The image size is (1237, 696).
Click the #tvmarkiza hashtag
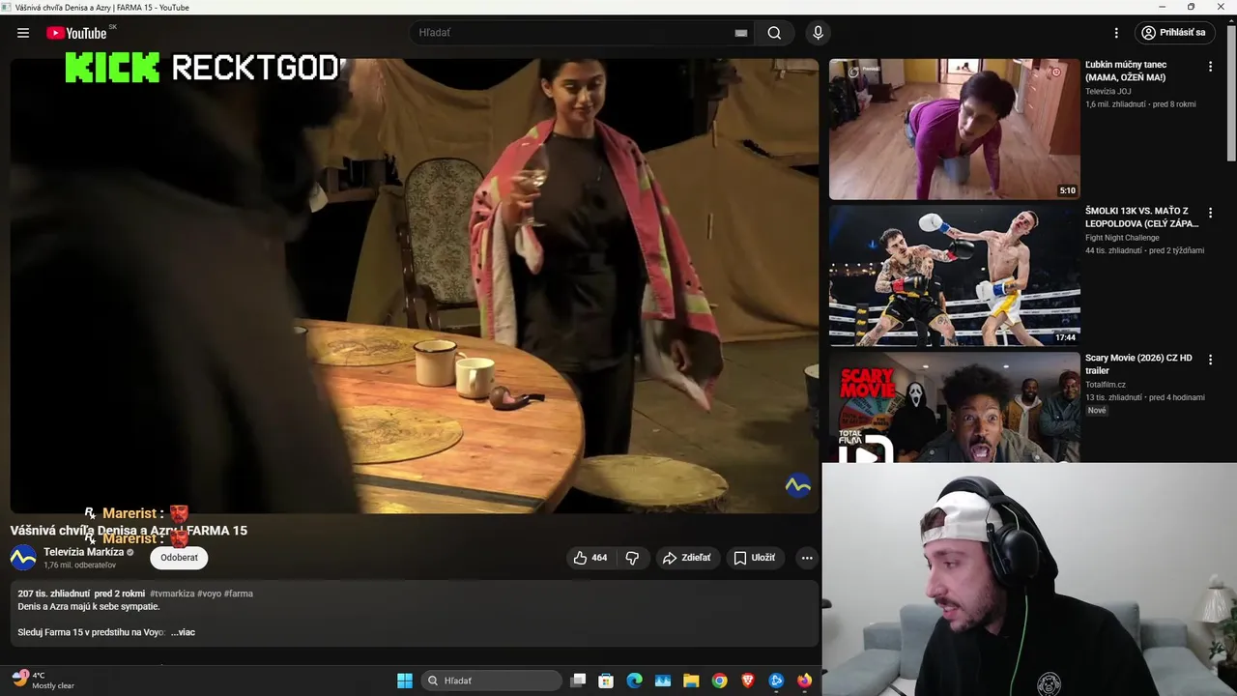click(172, 594)
